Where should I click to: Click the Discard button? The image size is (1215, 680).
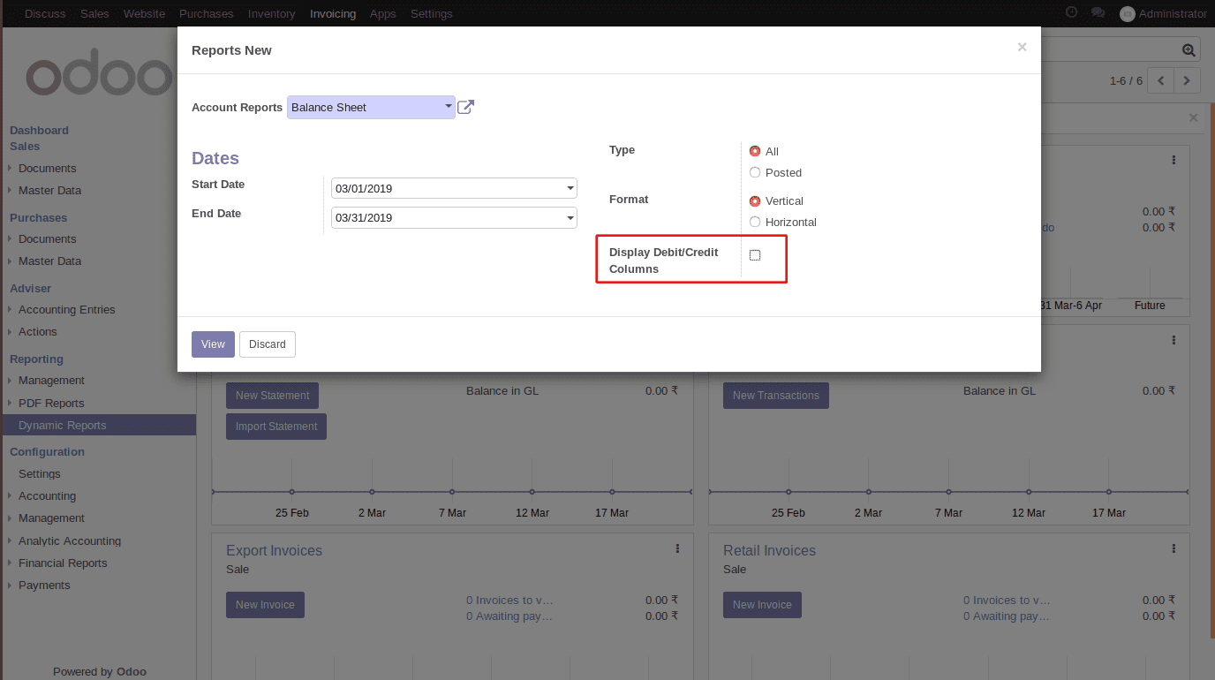(x=268, y=344)
